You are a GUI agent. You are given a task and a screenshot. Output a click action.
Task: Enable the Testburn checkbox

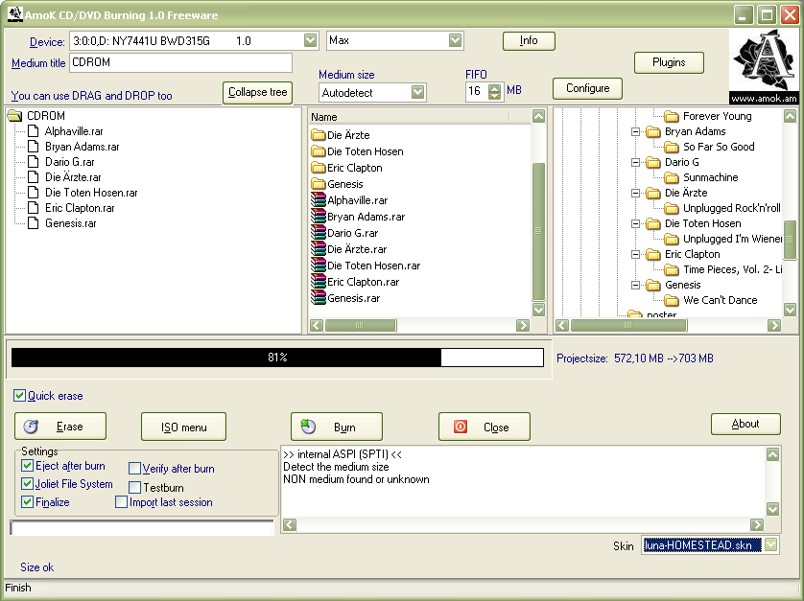pyautogui.click(x=134, y=487)
